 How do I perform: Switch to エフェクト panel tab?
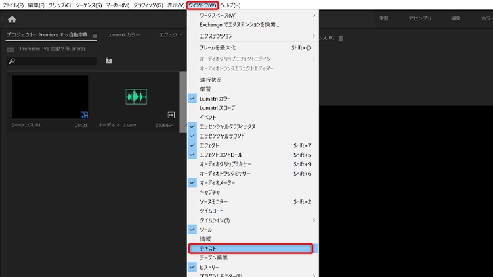pos(171,35)
